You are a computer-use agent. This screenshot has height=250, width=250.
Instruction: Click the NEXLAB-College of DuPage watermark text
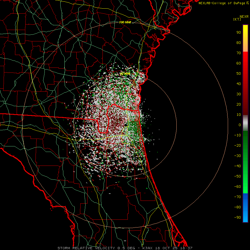coord(223,3)
